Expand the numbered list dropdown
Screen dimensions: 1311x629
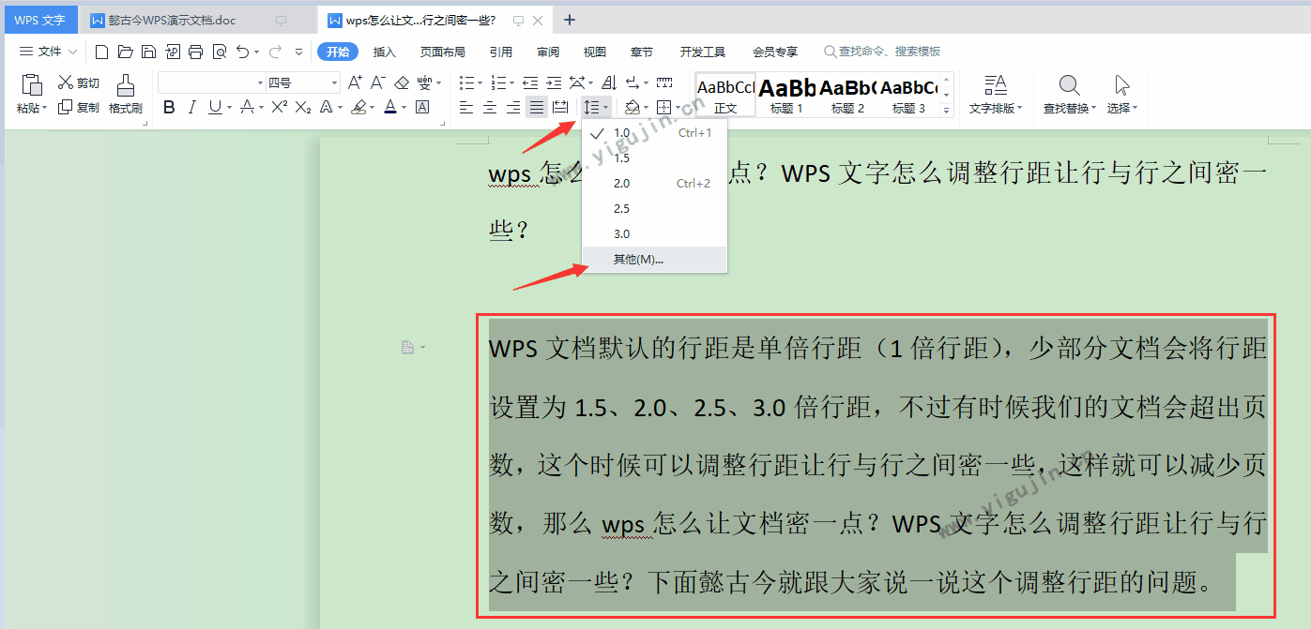(511, 82)
